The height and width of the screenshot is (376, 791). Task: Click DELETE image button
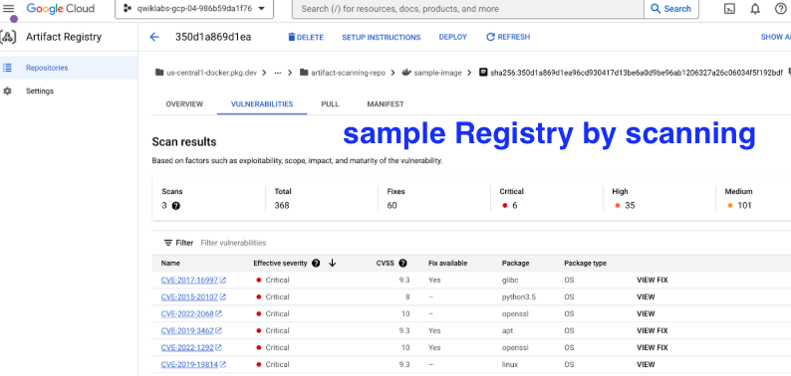(306, 37)
